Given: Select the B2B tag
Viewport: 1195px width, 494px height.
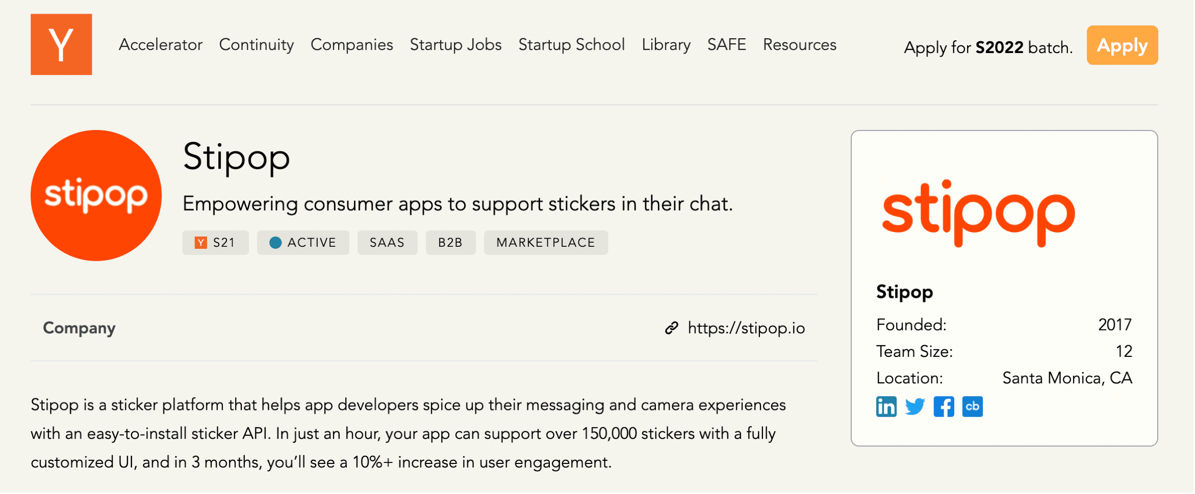Looking at the screenshot, I should (450, 242).
